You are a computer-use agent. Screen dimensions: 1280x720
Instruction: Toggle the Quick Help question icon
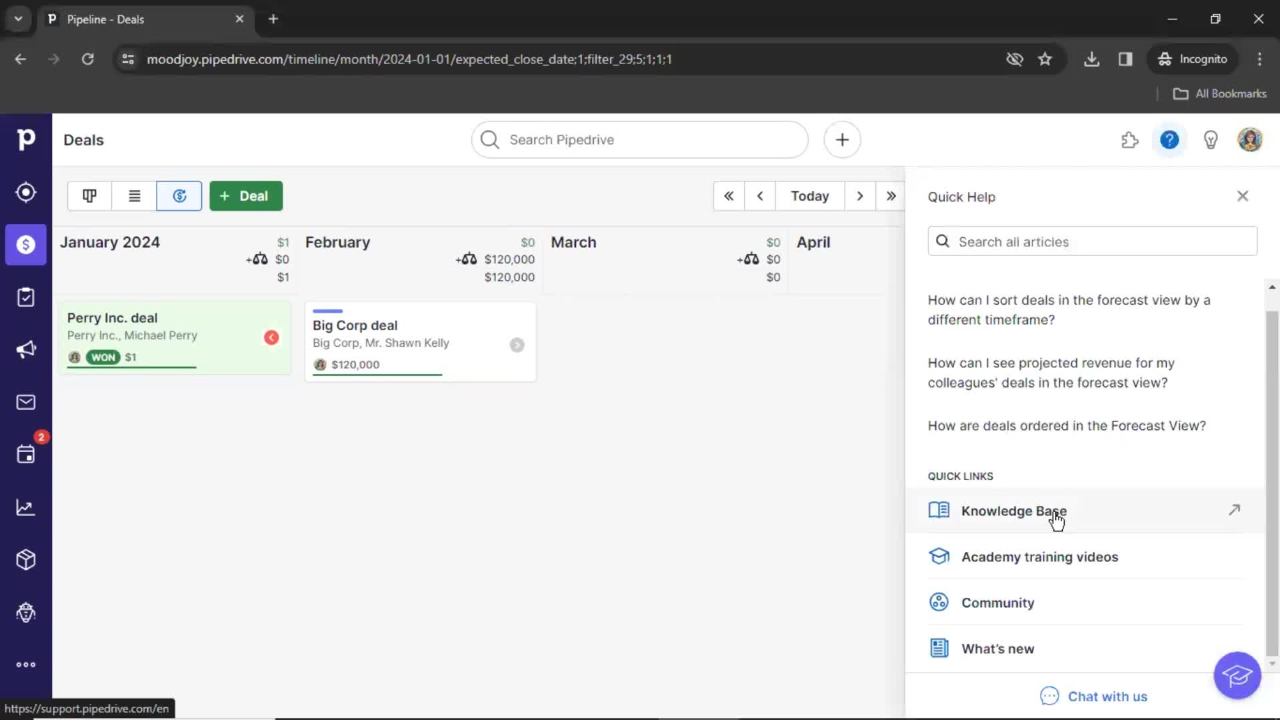click(x=1169, y=140)
